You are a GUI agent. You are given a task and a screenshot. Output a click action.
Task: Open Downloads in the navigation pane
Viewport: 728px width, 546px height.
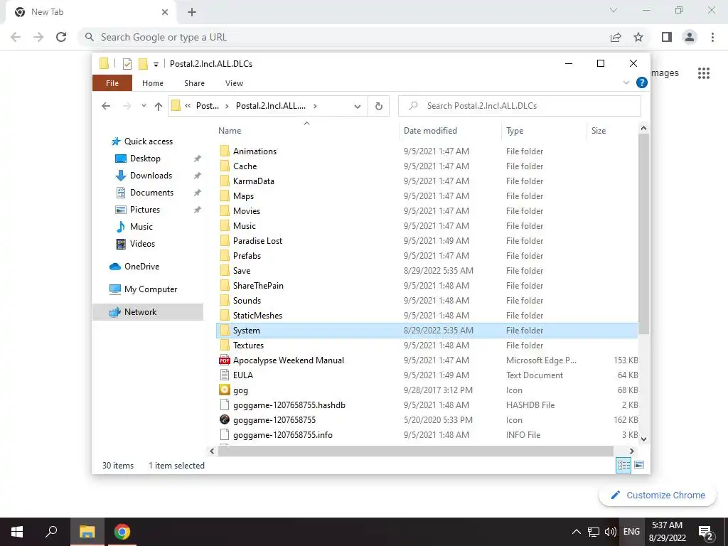coord(151,176)
